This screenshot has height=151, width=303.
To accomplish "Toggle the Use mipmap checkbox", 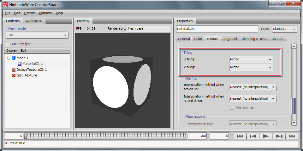I will pyautogui.click(x=232, y=108).
